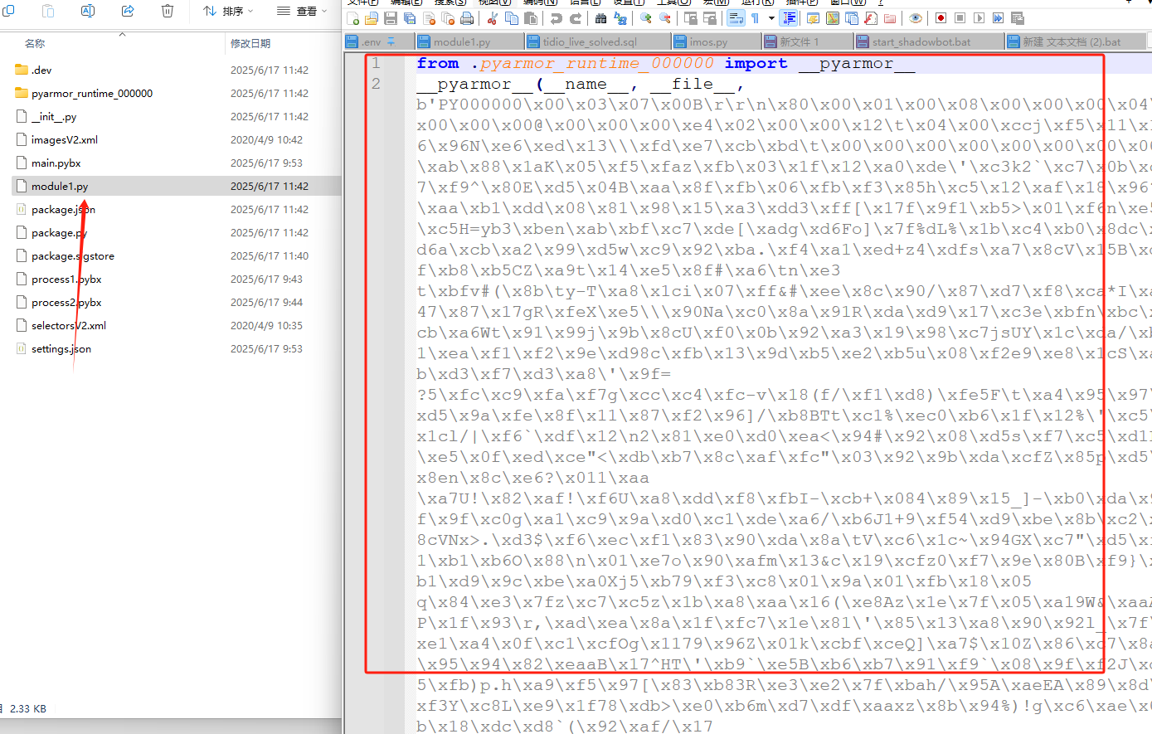1152x734 pixels.
Task: Save the current document with the toolbar icon
Action: point(391,18)
